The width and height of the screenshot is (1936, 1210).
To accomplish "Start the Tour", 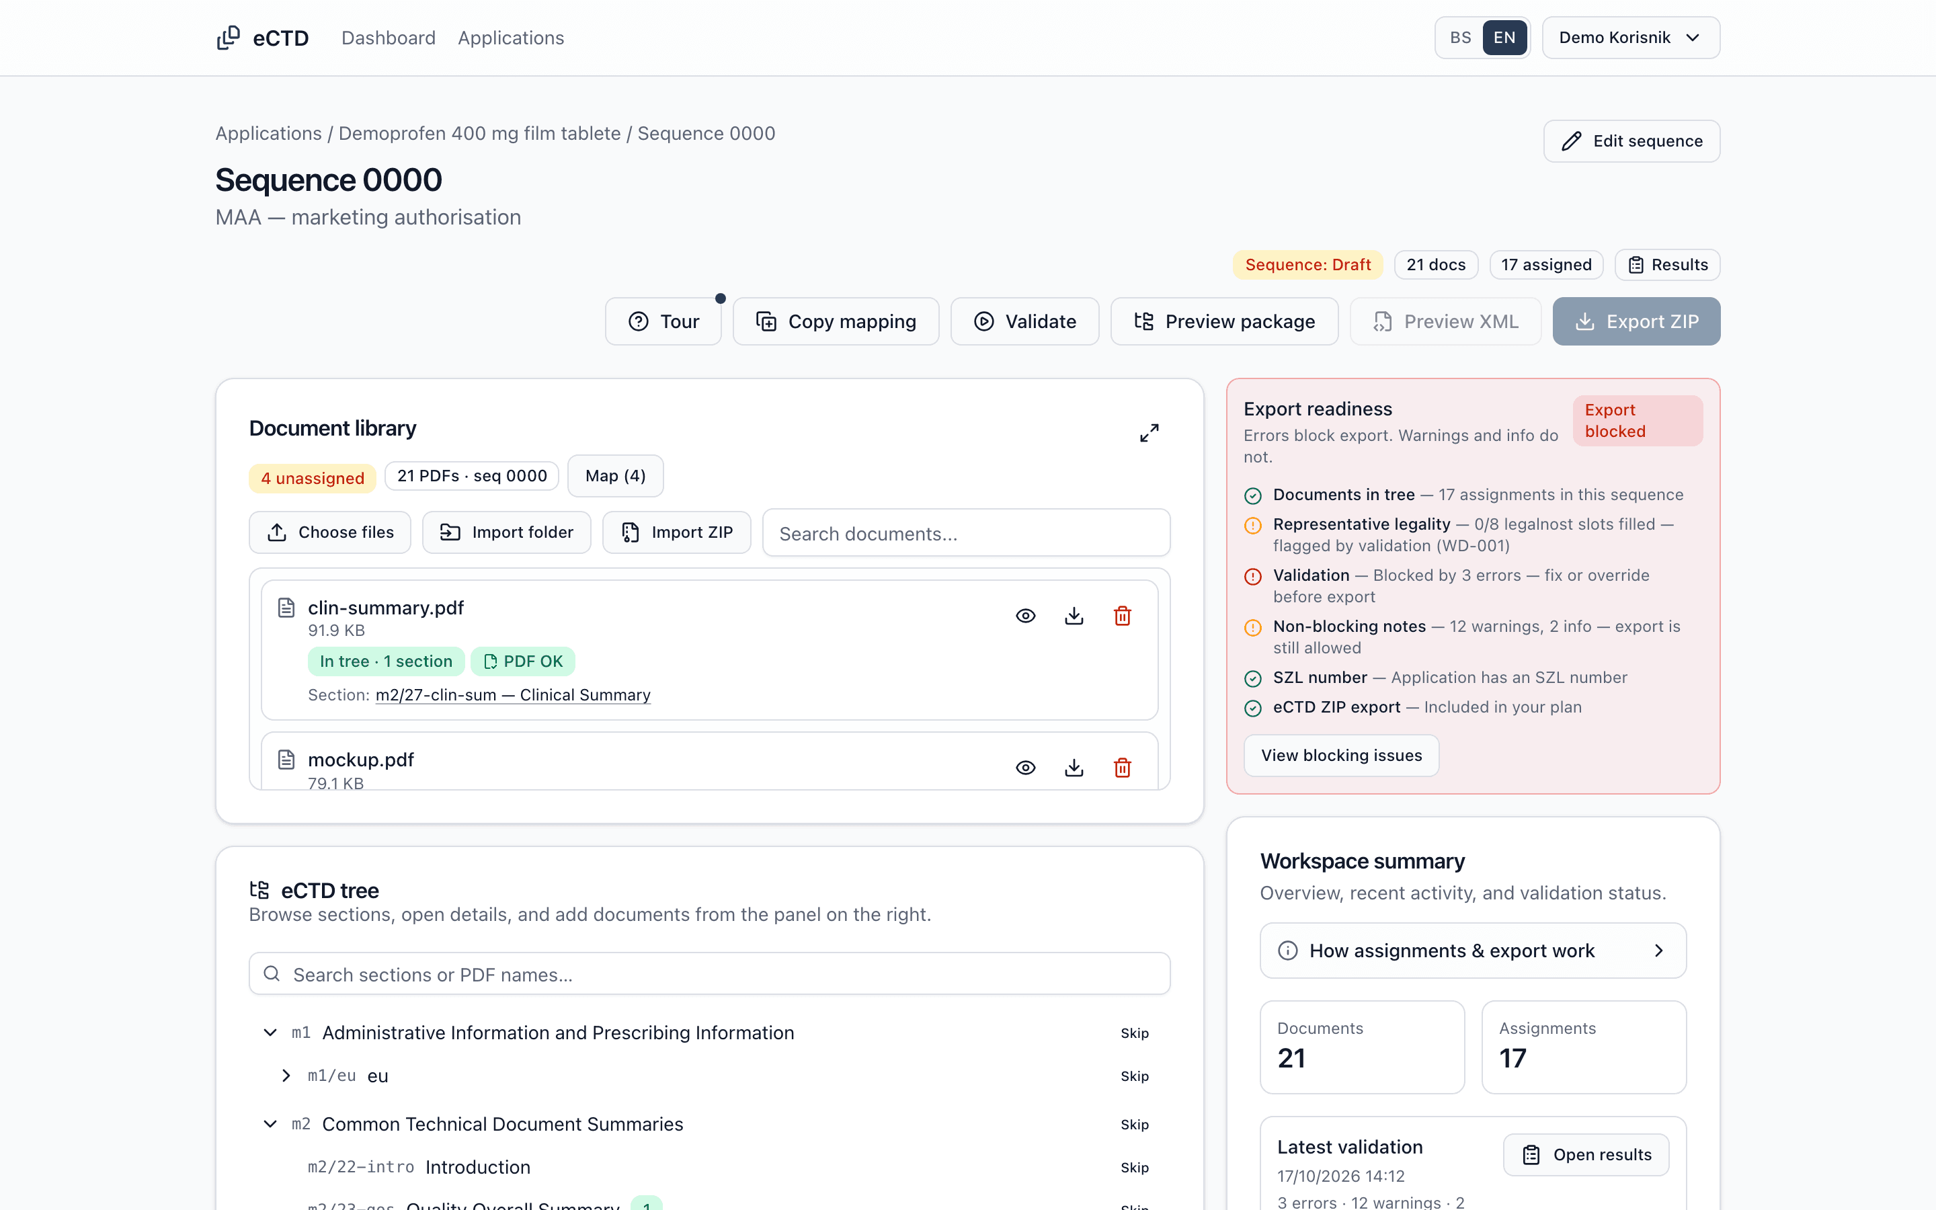I will coord(663,322).
